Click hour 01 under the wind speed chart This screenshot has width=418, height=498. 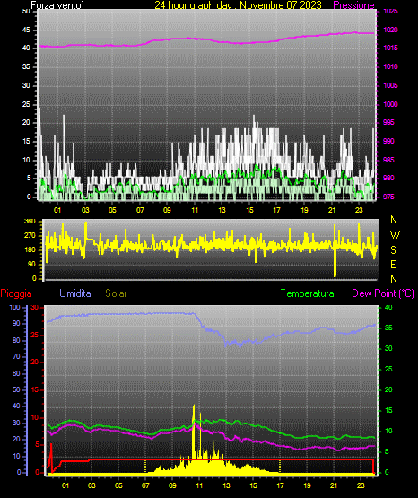pyautogui.click(x=57, y=210)
